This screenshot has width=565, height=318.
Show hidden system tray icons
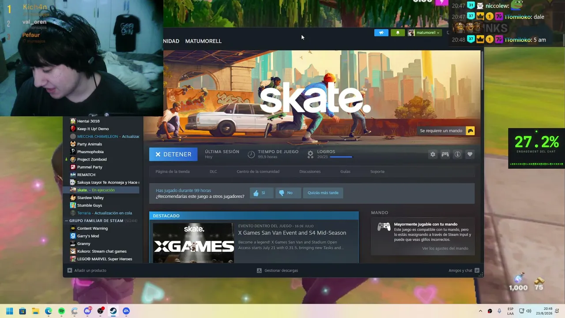[x=480, y=311]
